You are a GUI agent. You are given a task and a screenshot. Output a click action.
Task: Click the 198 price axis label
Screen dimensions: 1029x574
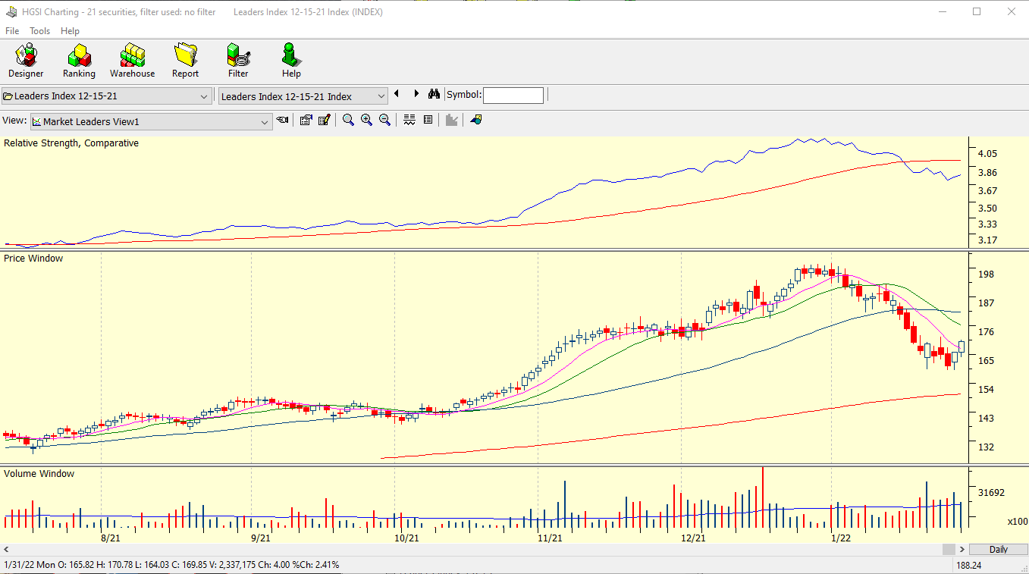pos(986,274)
